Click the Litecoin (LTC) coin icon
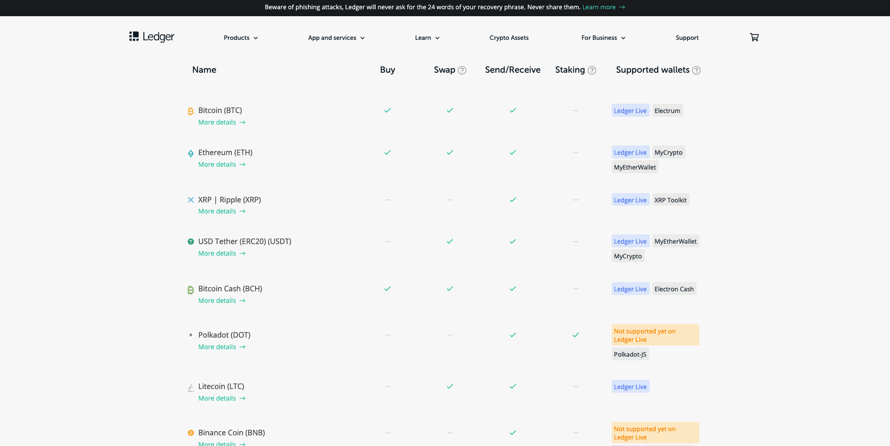 [x=191, y=388]
